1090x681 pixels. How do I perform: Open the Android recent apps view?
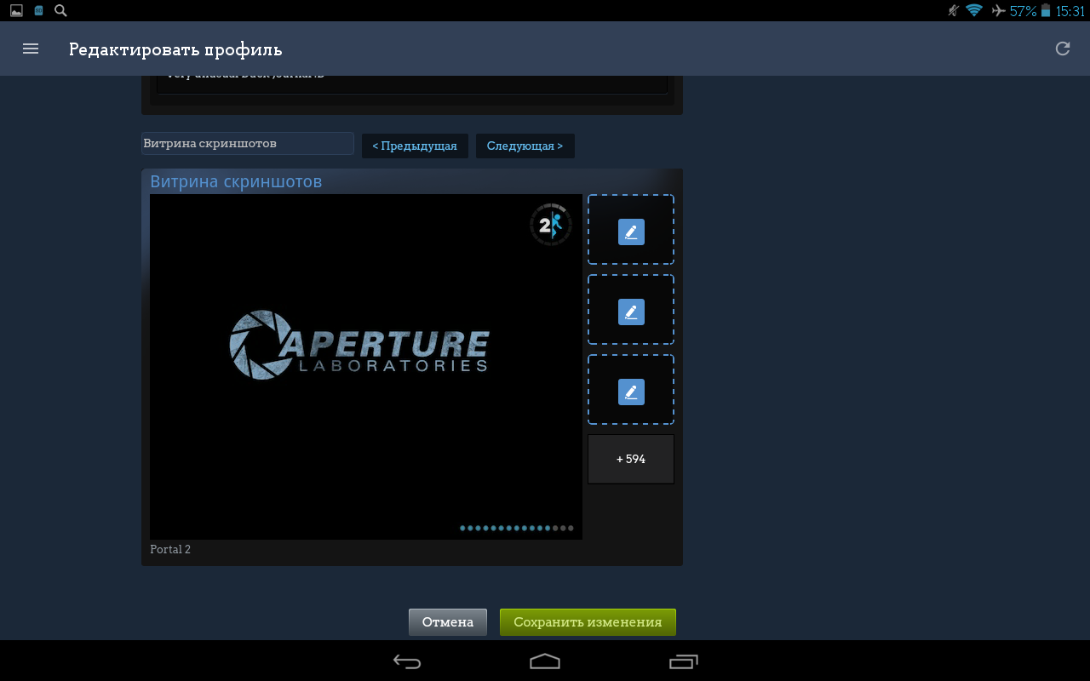(683, 661)
